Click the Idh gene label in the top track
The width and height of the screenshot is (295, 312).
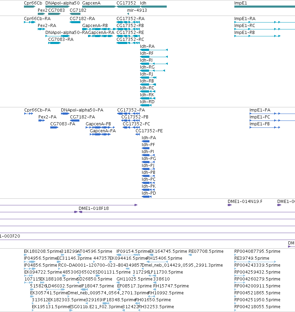pyautogui.click(x=143, y=3)
